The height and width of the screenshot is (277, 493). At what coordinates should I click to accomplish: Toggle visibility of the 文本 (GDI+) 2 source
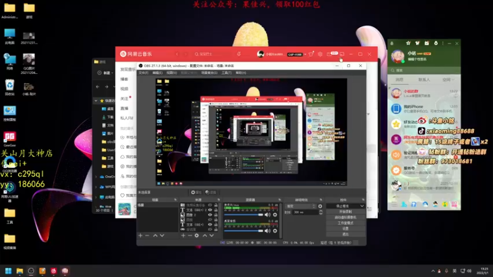click(210, 210)
